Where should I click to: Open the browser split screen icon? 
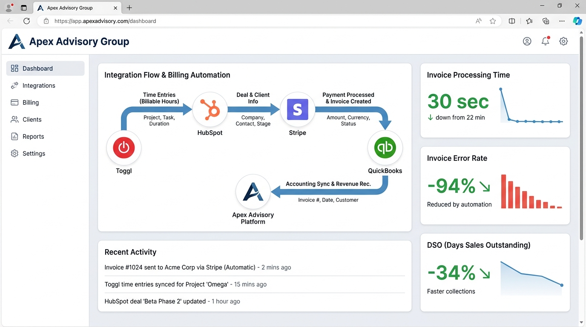coord(512,21)
